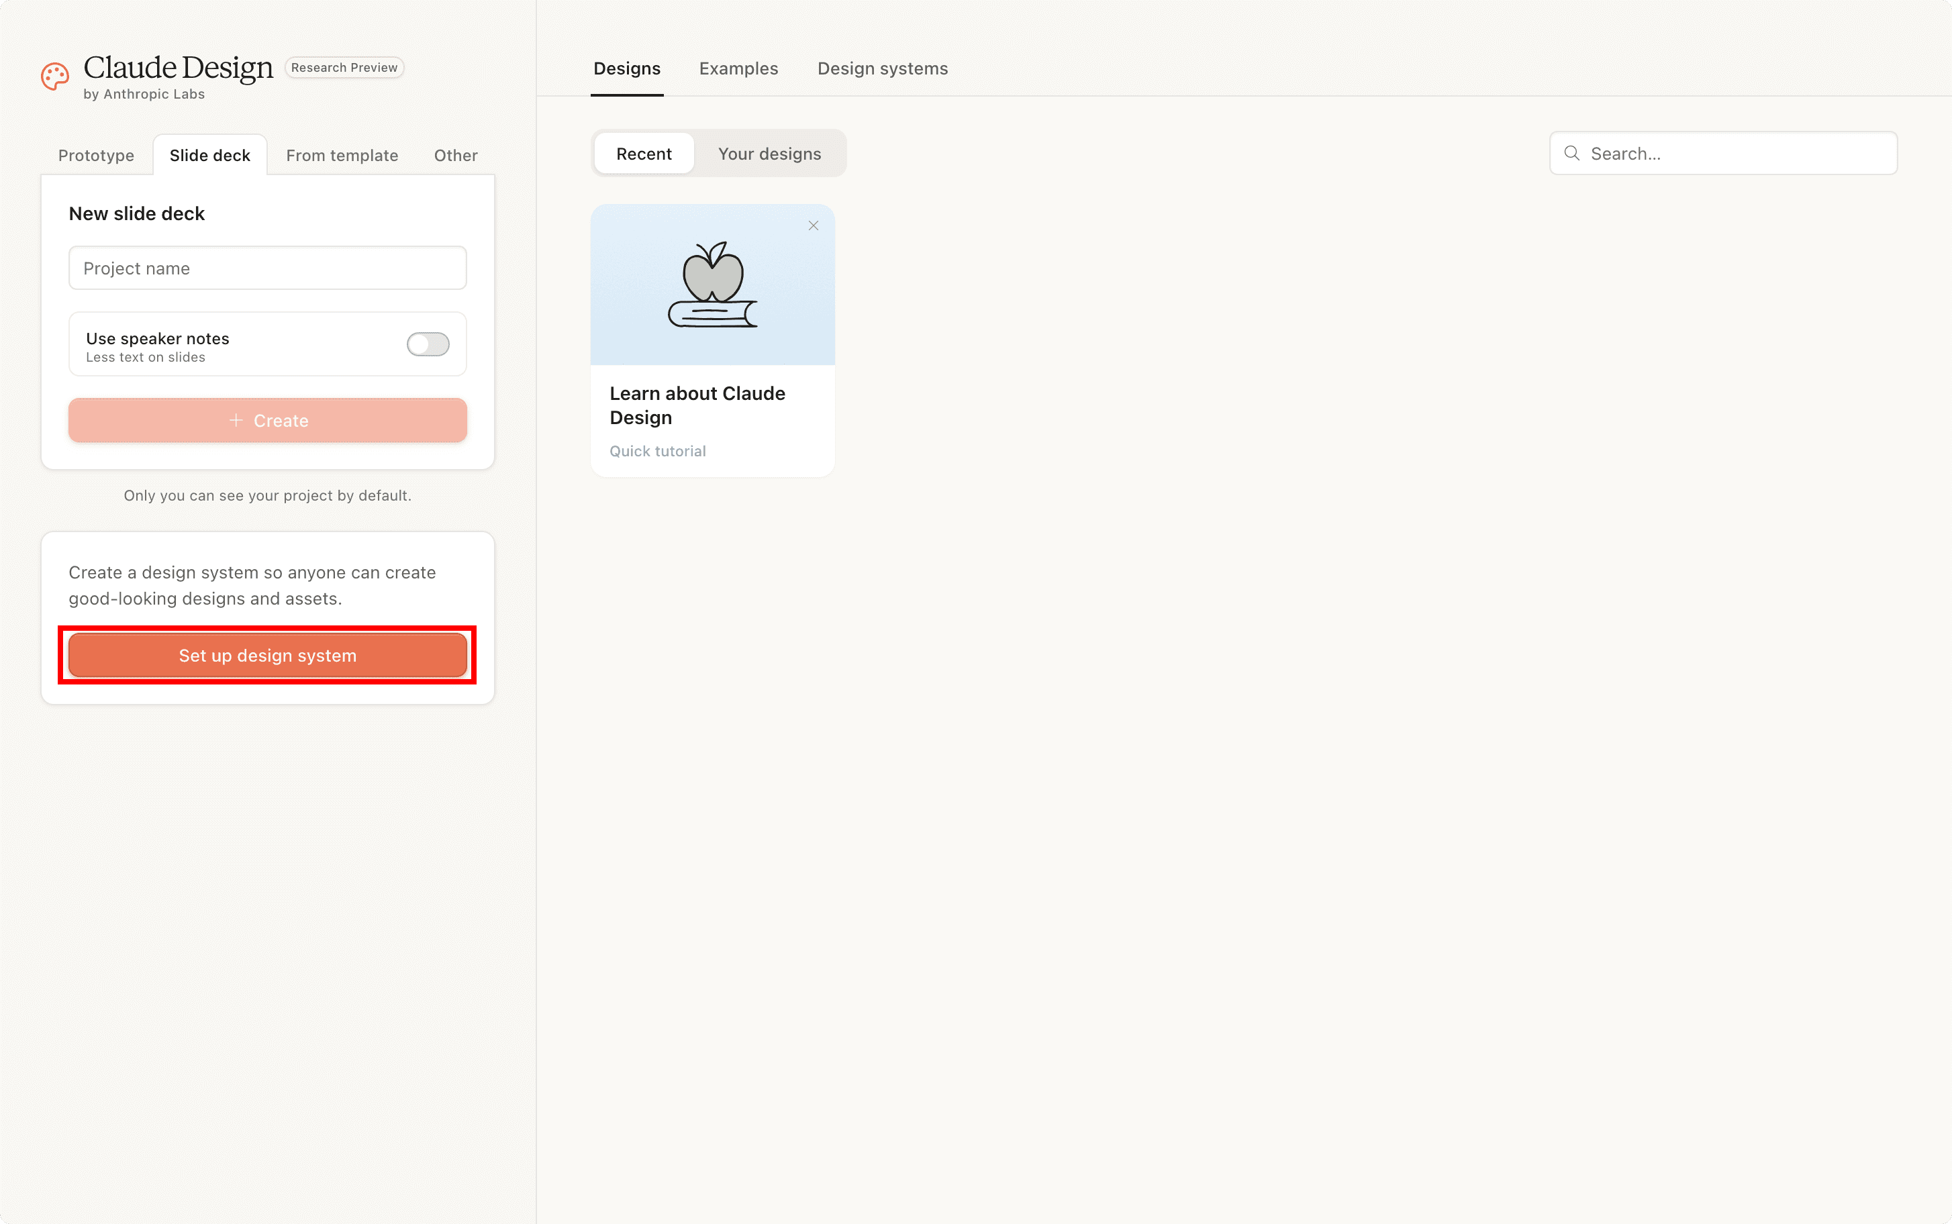Dismiss the Learn about Claude Design card
The width and height of the screenshot is (1952, 1224).
[x=813, y=226]
